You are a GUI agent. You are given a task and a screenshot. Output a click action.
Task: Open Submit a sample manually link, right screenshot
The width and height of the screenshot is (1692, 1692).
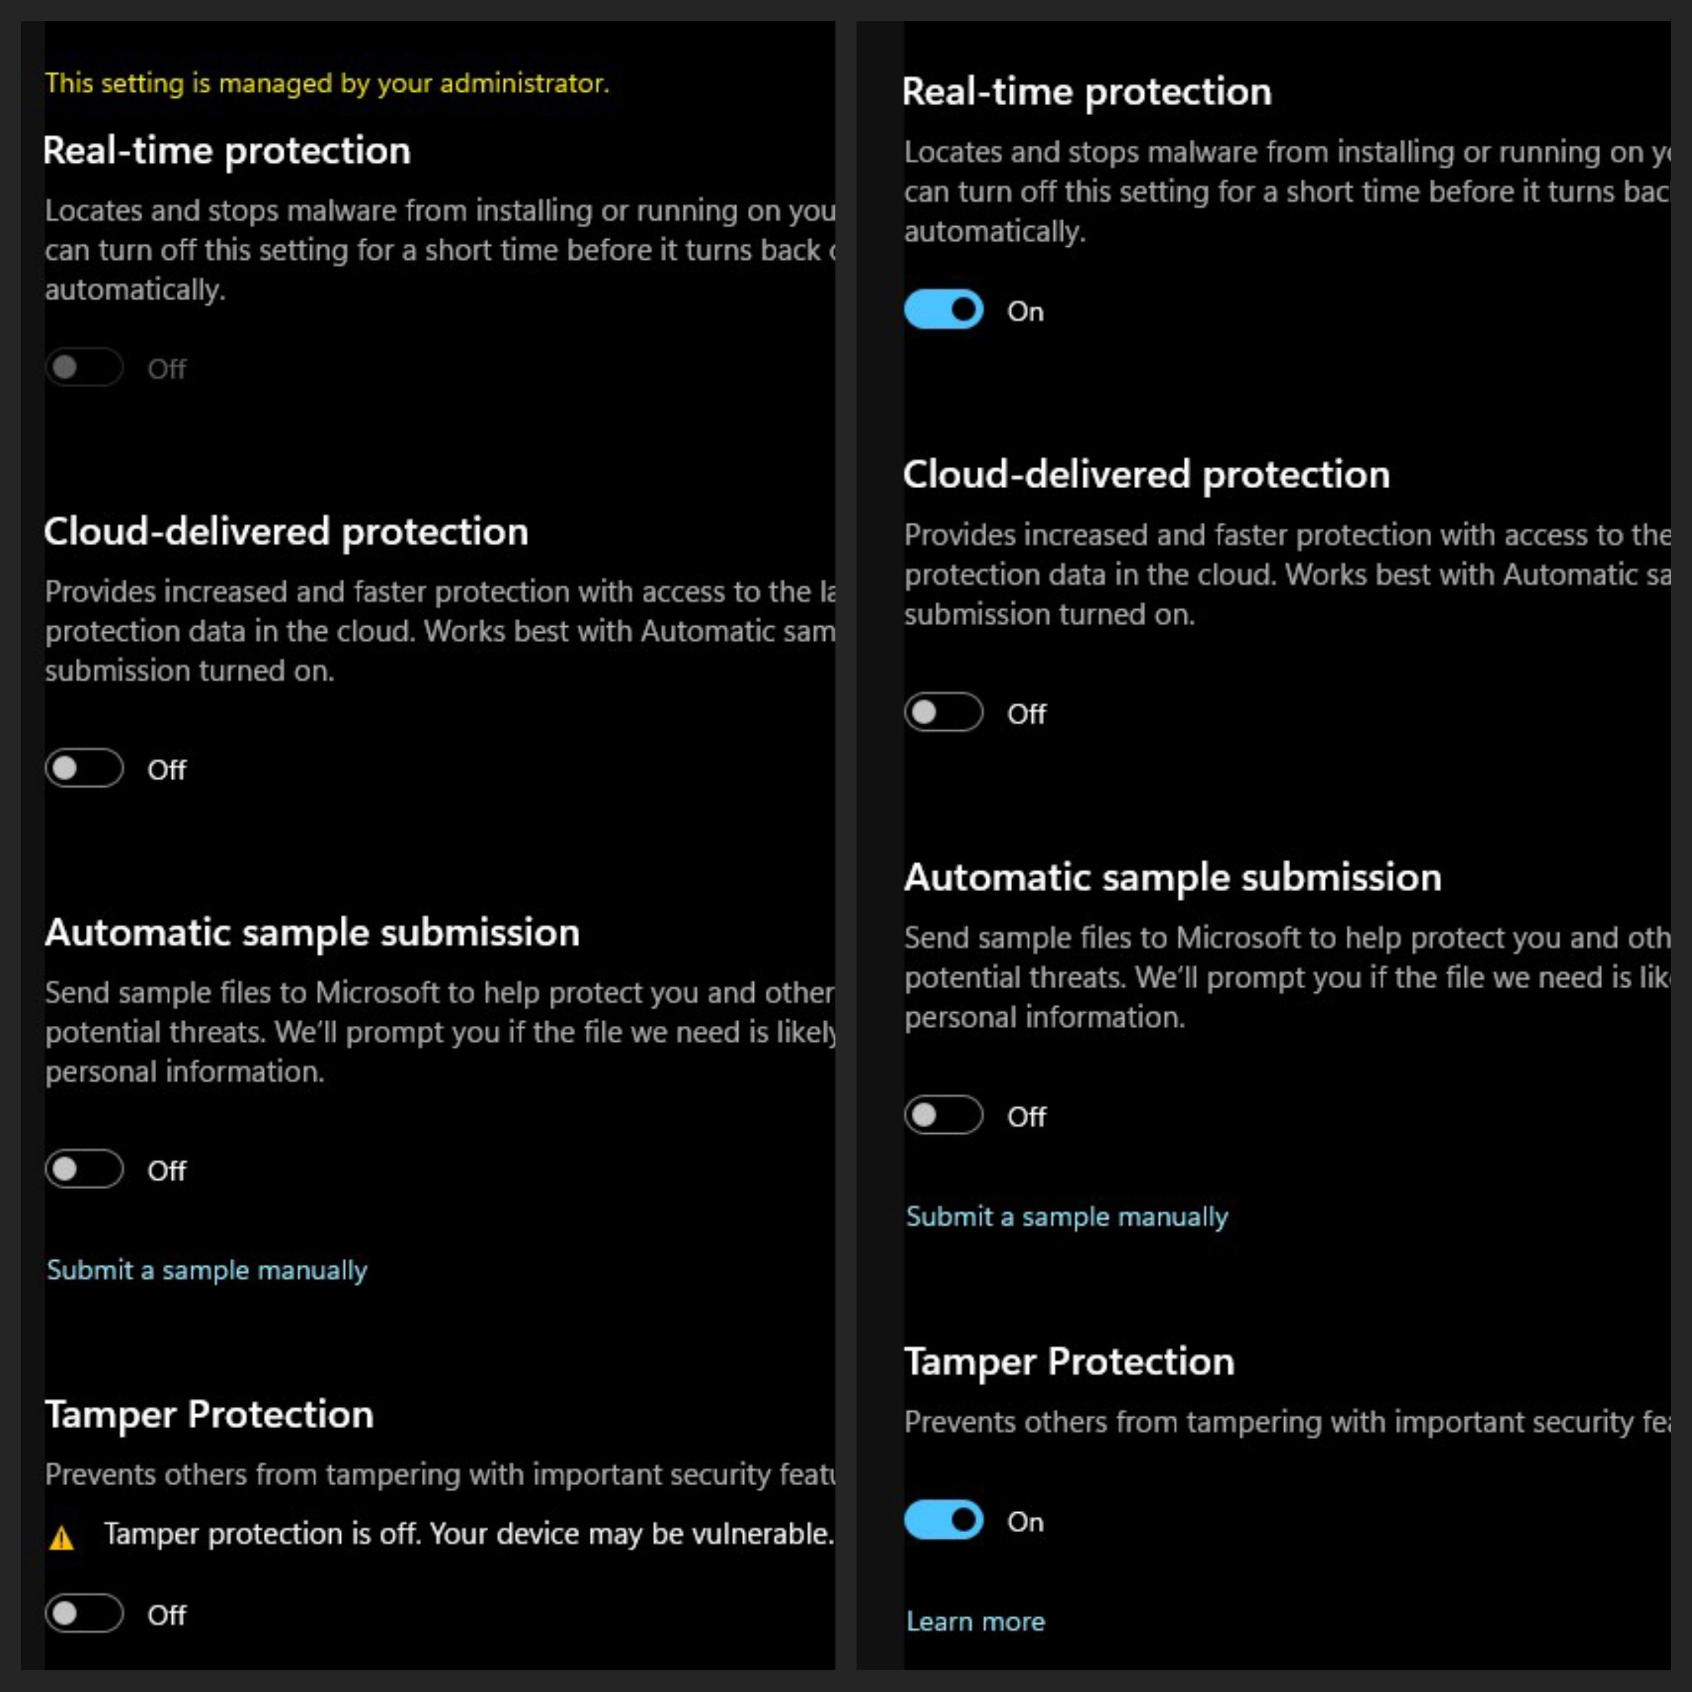point(1067,1217)
